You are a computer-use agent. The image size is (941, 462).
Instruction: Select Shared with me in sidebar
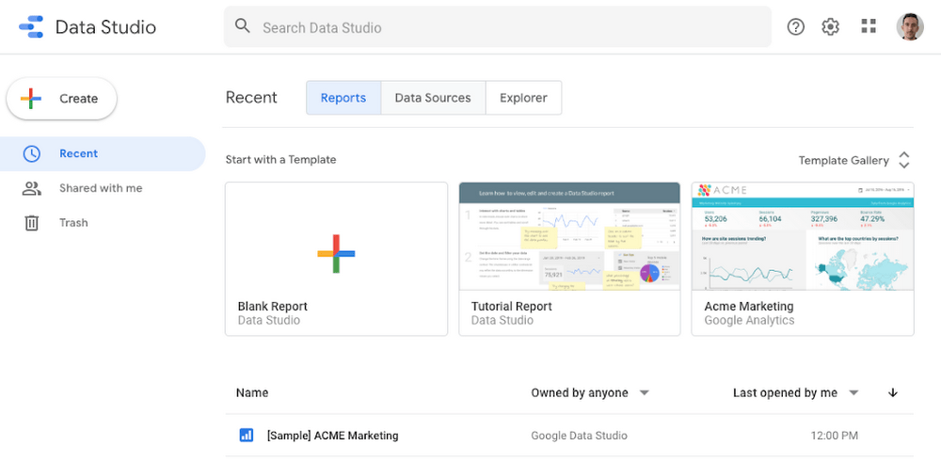pos(103,188)
